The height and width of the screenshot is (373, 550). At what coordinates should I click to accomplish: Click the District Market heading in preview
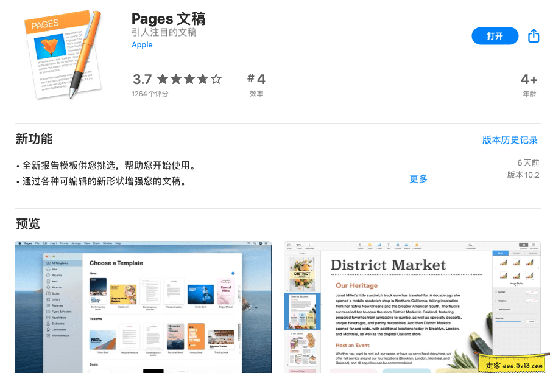click(388, 265)
